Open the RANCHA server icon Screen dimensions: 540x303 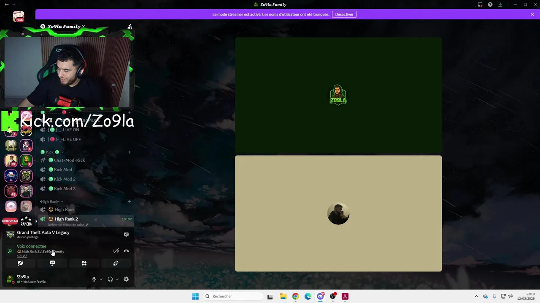[x=26, y=221]
